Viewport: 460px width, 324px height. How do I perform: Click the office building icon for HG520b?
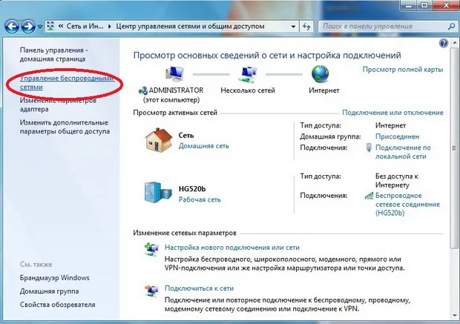158,192
